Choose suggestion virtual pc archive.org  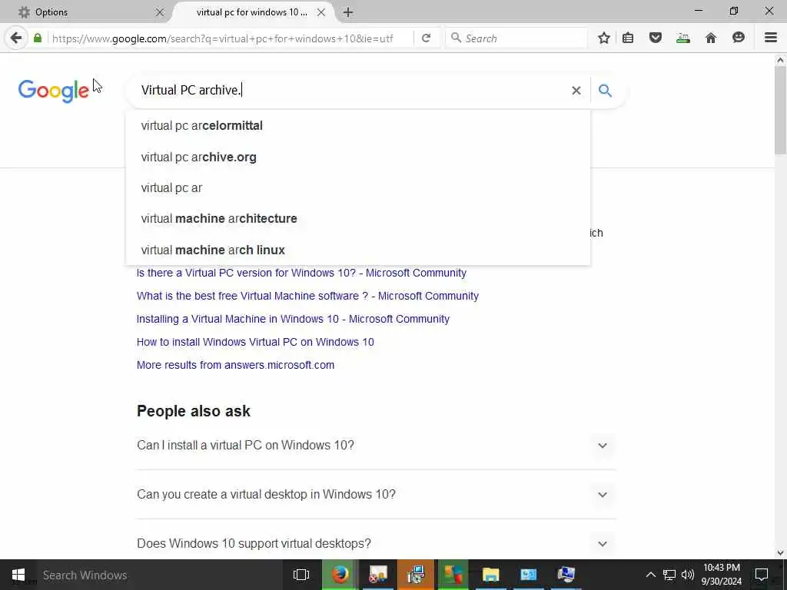pyautogui.click(x=358, y=157)
